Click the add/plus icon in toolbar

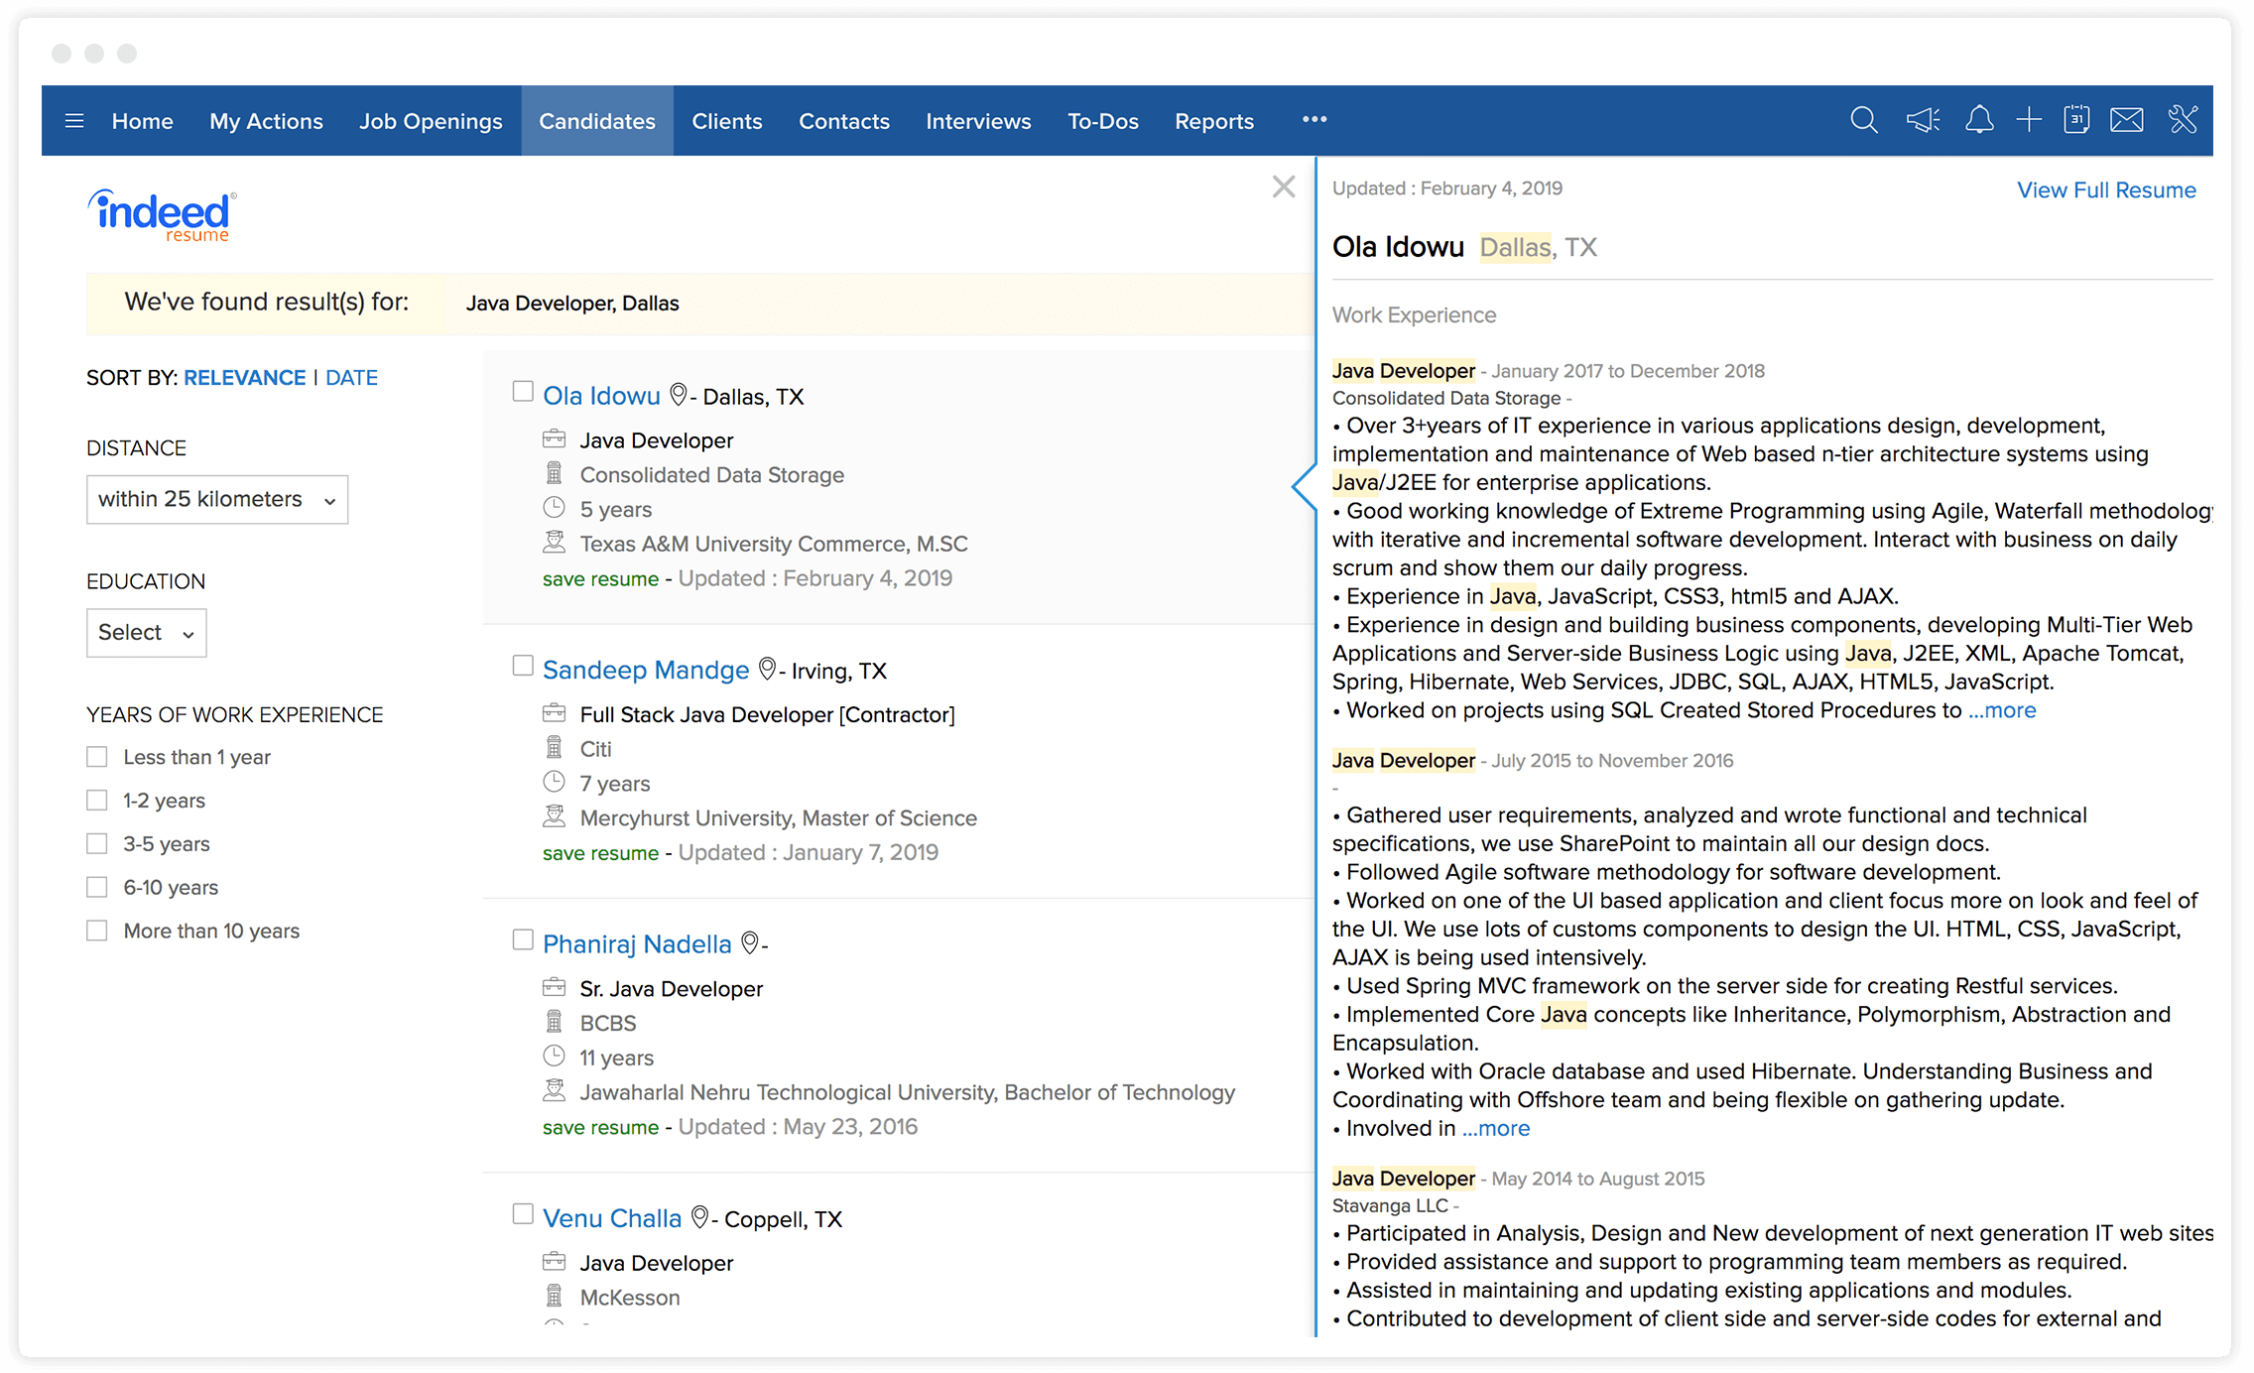click(x=2026, y=121)
